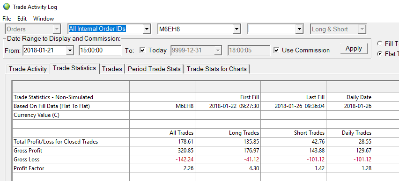The width and height of the screenshot is (399, 181).
Task: Click gross profit value 176.97
Action: (228, 151)
